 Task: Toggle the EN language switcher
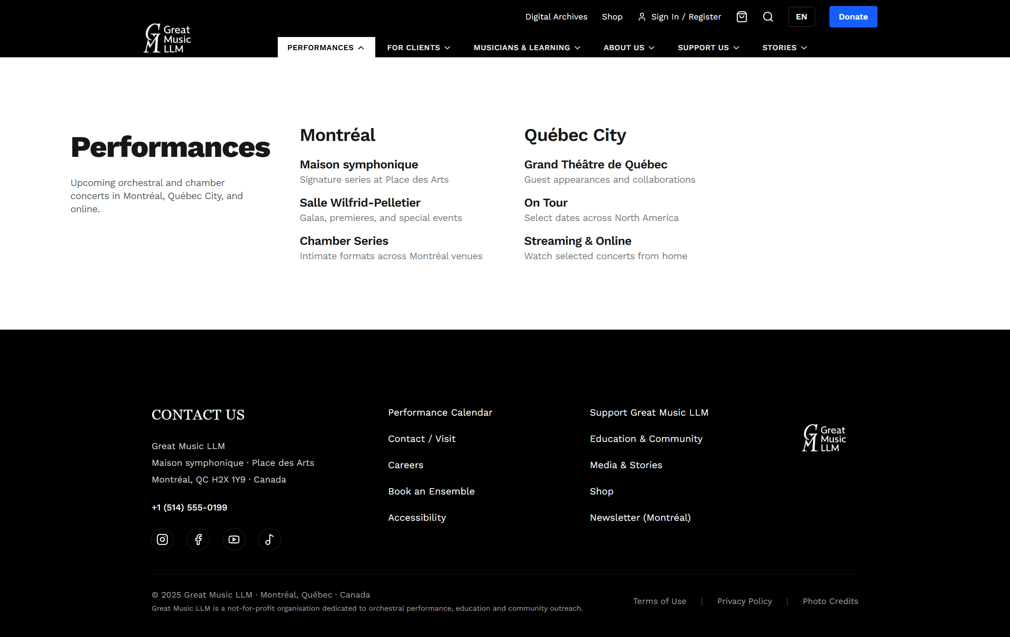(801, 17)
